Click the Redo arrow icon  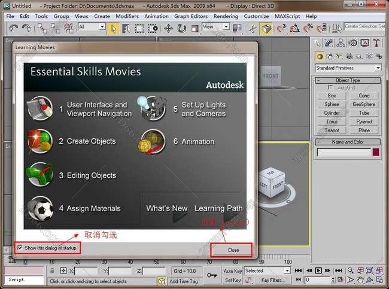pyautogui.click(x=26, y=28)
